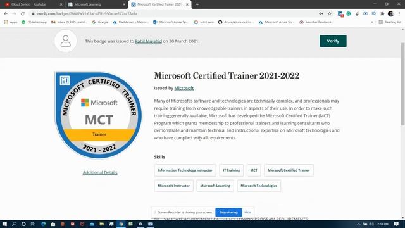Screen dimensions: 405x228
Task: Click the saved password key icon
Action: point(321,14)
